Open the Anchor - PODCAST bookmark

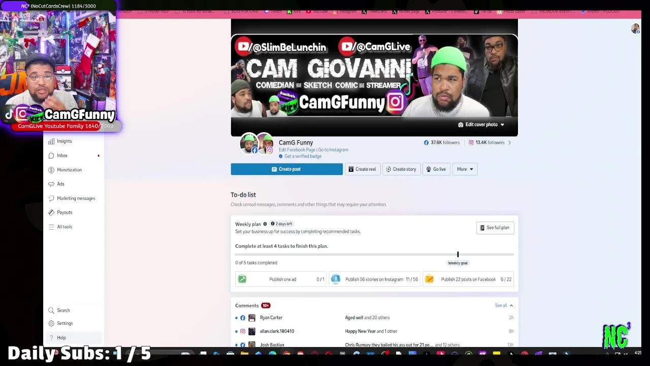[601, 11]
